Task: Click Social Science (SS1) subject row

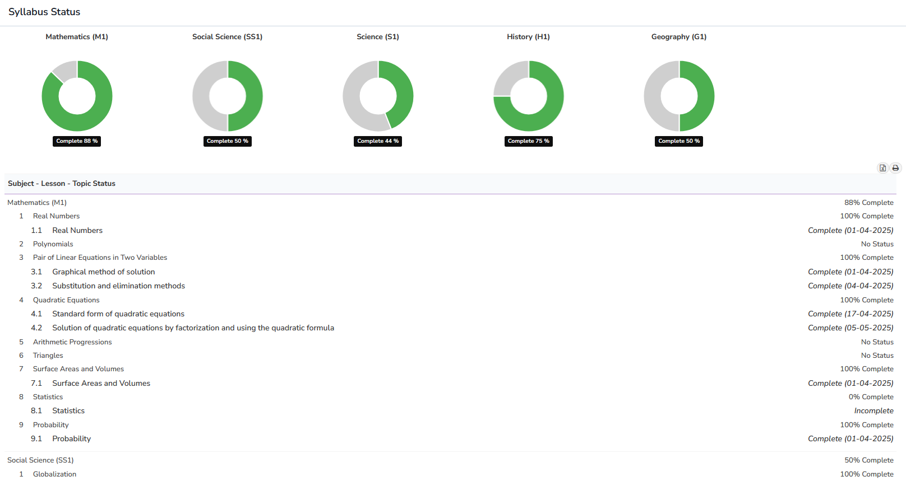Action: 40,460
